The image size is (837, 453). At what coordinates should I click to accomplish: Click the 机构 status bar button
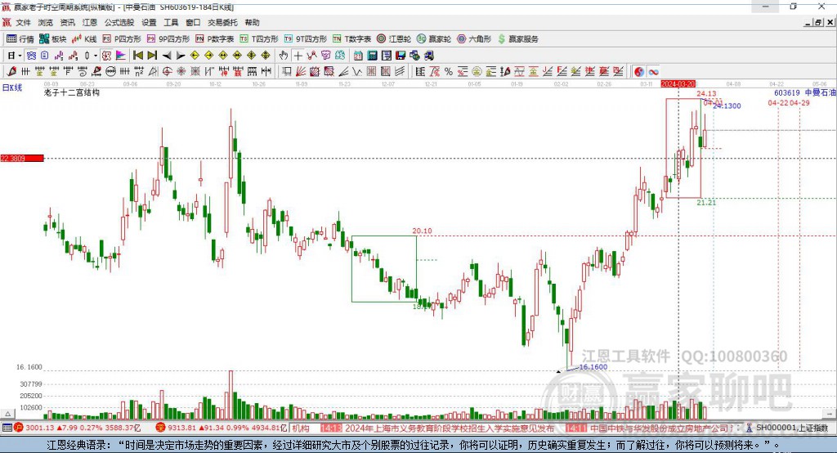[x=301, y=428]
